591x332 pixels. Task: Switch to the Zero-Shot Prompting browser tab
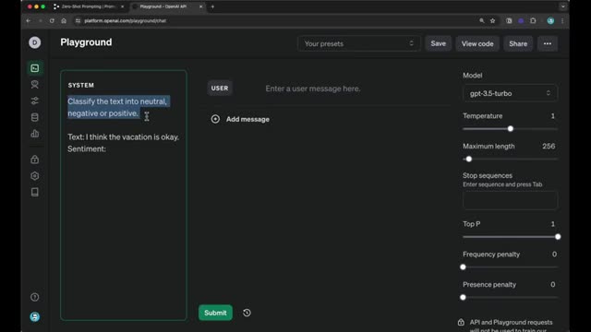click(89, 6)
